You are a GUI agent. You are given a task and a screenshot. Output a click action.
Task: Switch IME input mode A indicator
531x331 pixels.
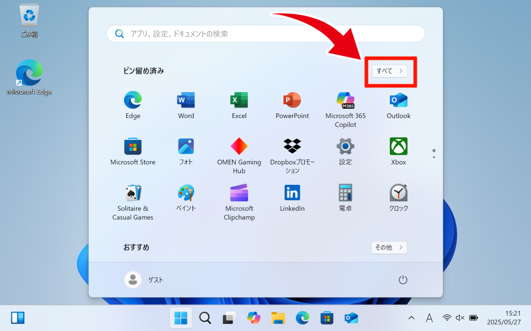point(430,318)
